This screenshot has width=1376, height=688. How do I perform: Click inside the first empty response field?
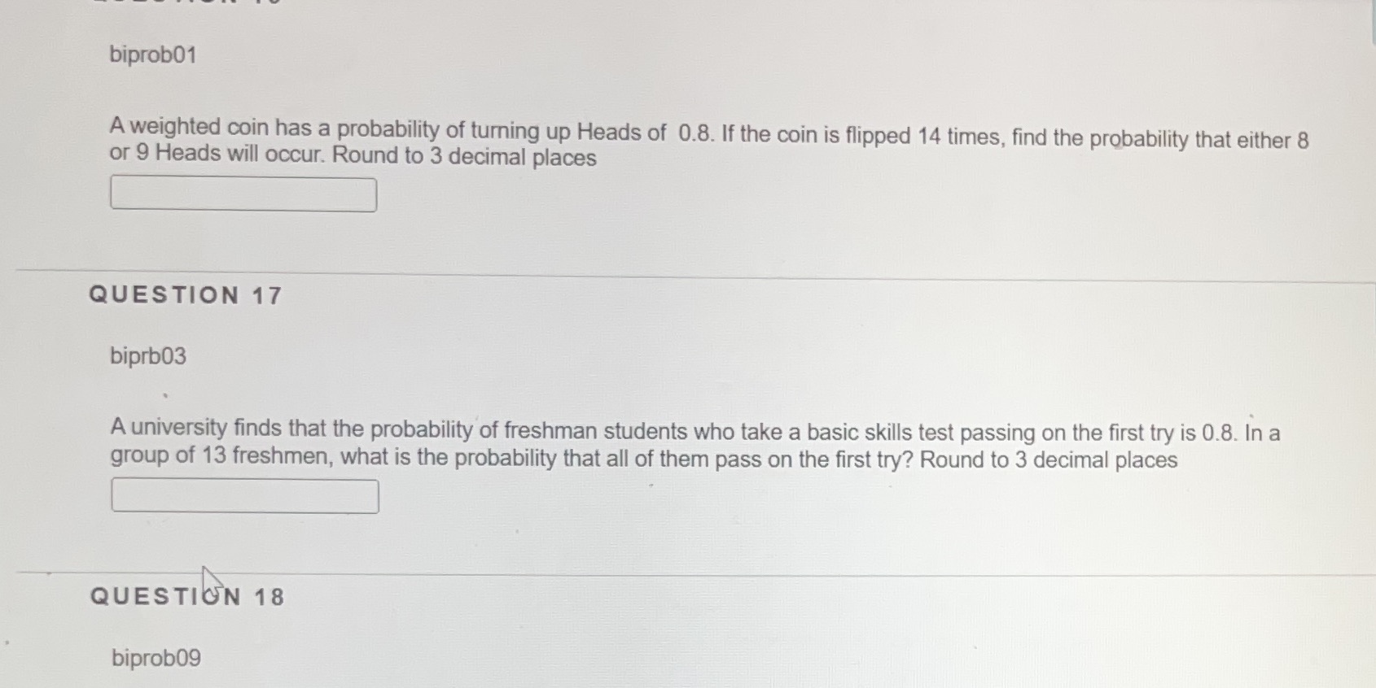coord(244,194)
